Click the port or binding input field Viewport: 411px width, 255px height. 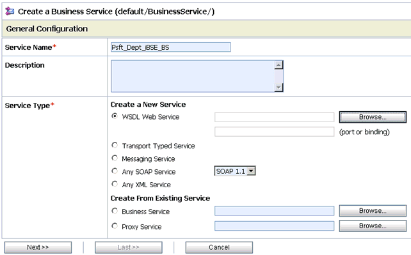tap(274, 132)
